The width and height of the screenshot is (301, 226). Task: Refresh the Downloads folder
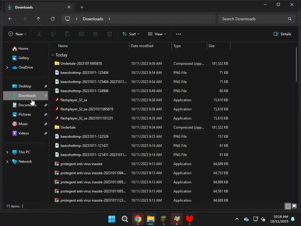pos(53,19)
